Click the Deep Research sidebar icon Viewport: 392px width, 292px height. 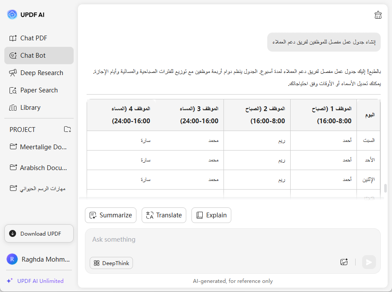[13, 73]
